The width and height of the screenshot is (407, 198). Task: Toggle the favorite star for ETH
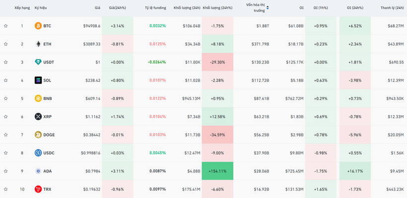click(x=6, y=44)
